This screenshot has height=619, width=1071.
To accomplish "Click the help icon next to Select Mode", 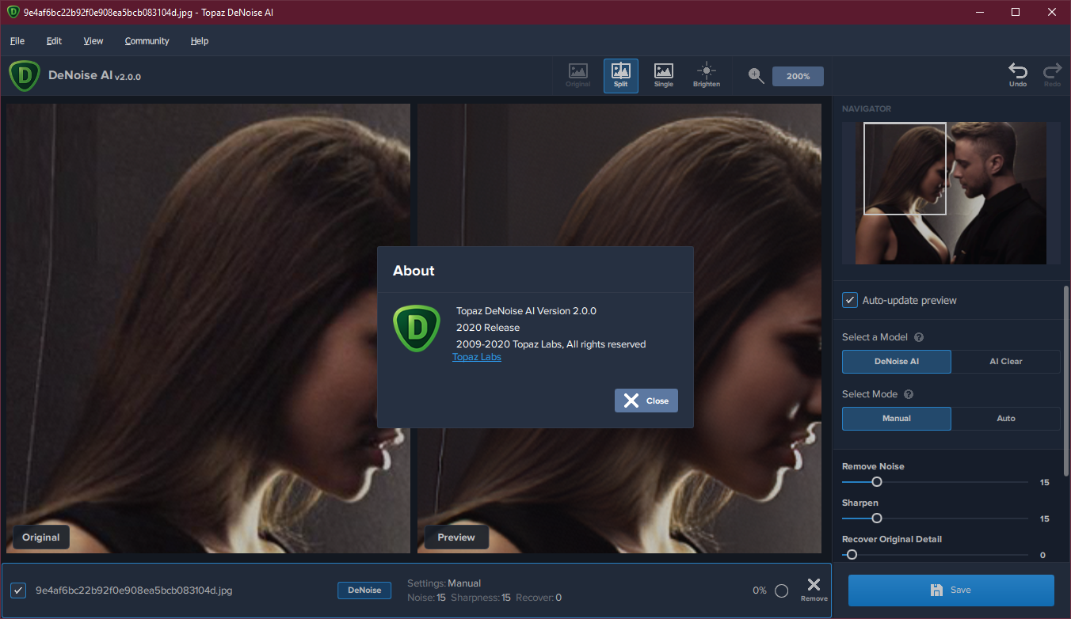I will [909, 394].
